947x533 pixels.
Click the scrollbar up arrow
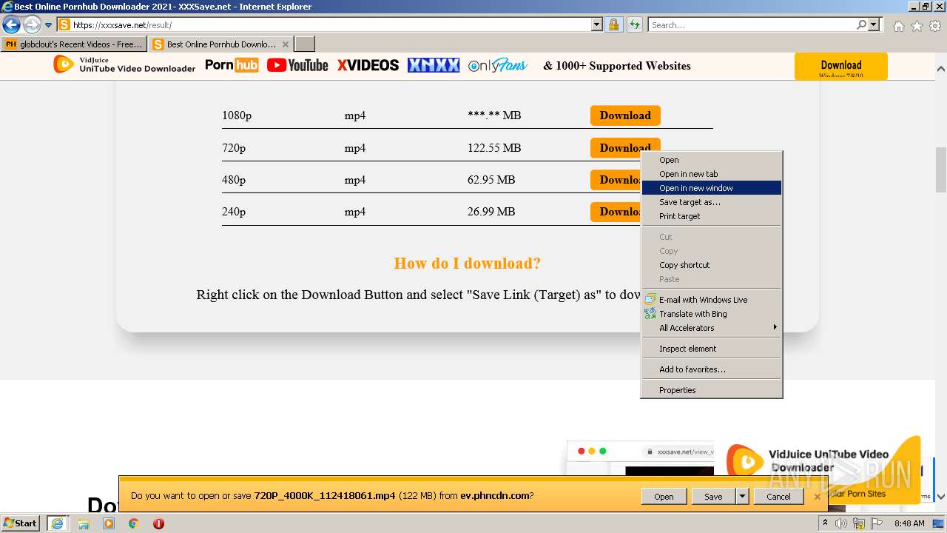point(940,69)
